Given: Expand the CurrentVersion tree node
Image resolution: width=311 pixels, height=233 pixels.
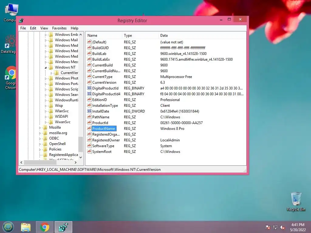Looking at the screenshot, I should point(51,73).
